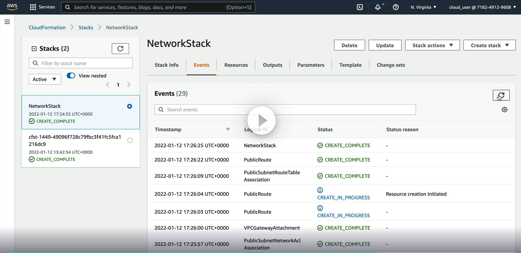Switch to the Template tab
Screen dimensions: 521x253
350,65
